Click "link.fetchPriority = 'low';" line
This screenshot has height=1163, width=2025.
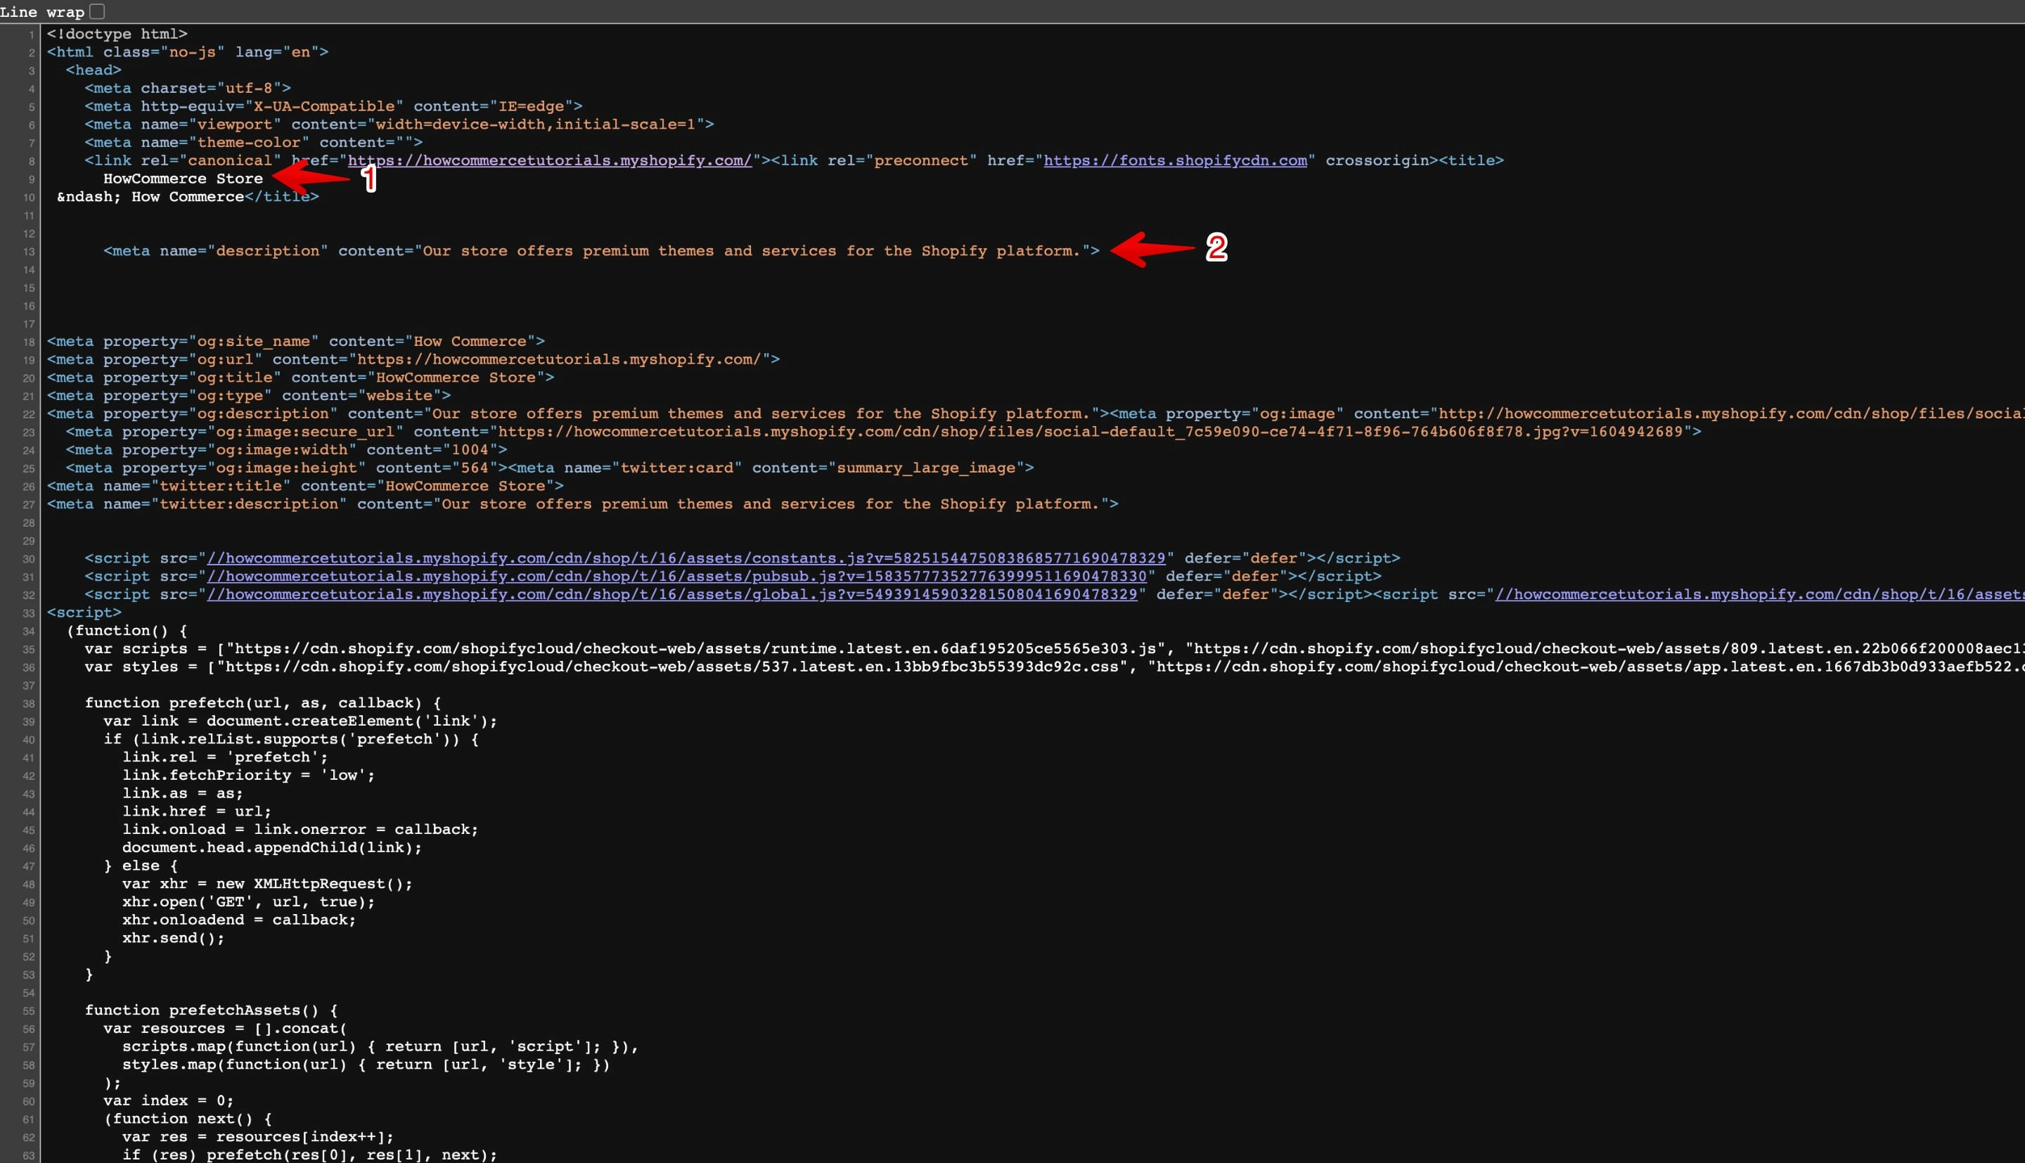pos(248,776)
